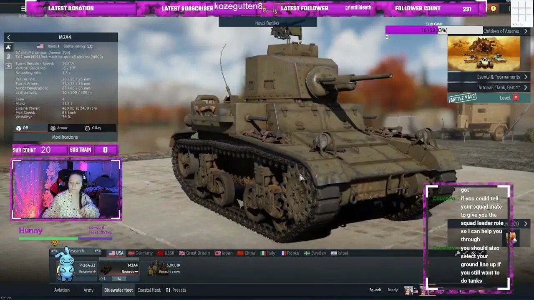Click the USA flag in M2A4 panel
Image resolution: width=534 pixels, height=300 pixels.
pos(40,46)
